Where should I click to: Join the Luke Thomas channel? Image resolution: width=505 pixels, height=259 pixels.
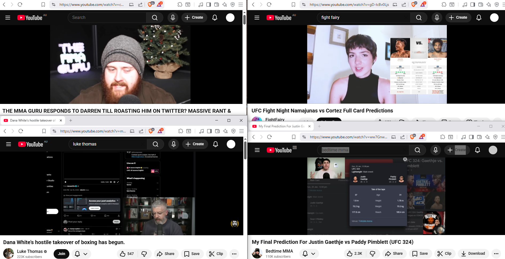point(62,254)
